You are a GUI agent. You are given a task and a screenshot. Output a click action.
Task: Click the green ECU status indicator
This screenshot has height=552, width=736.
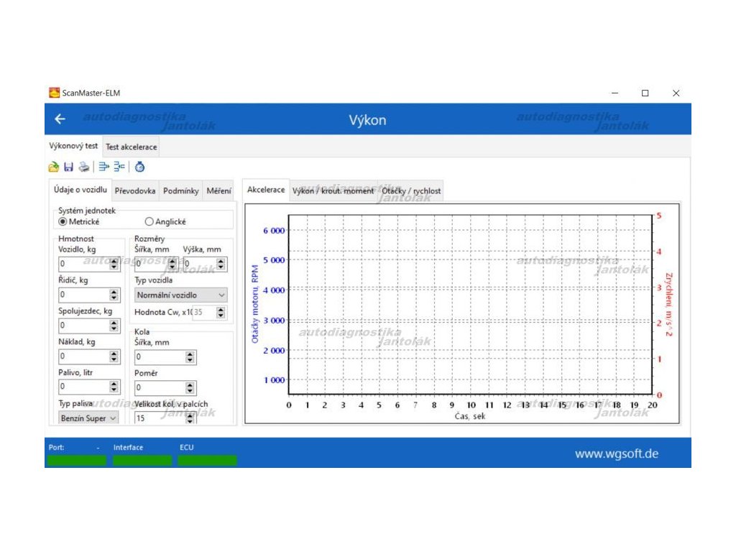pos(207,460)
